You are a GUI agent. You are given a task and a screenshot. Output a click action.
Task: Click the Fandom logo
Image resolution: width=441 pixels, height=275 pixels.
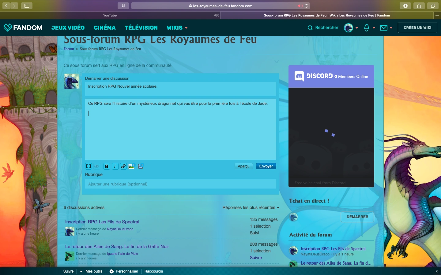coord(23,28)
